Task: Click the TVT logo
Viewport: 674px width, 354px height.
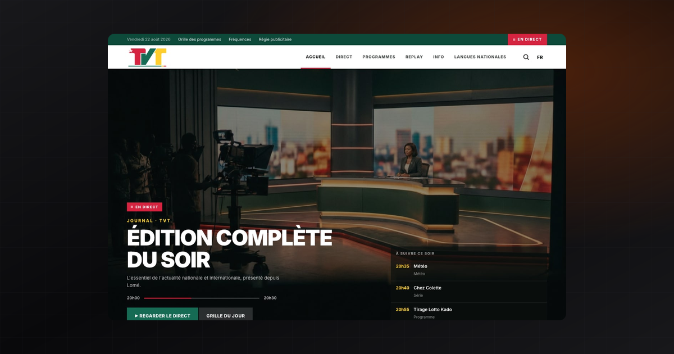Action: pyautogui.click(x=147, y=57)
